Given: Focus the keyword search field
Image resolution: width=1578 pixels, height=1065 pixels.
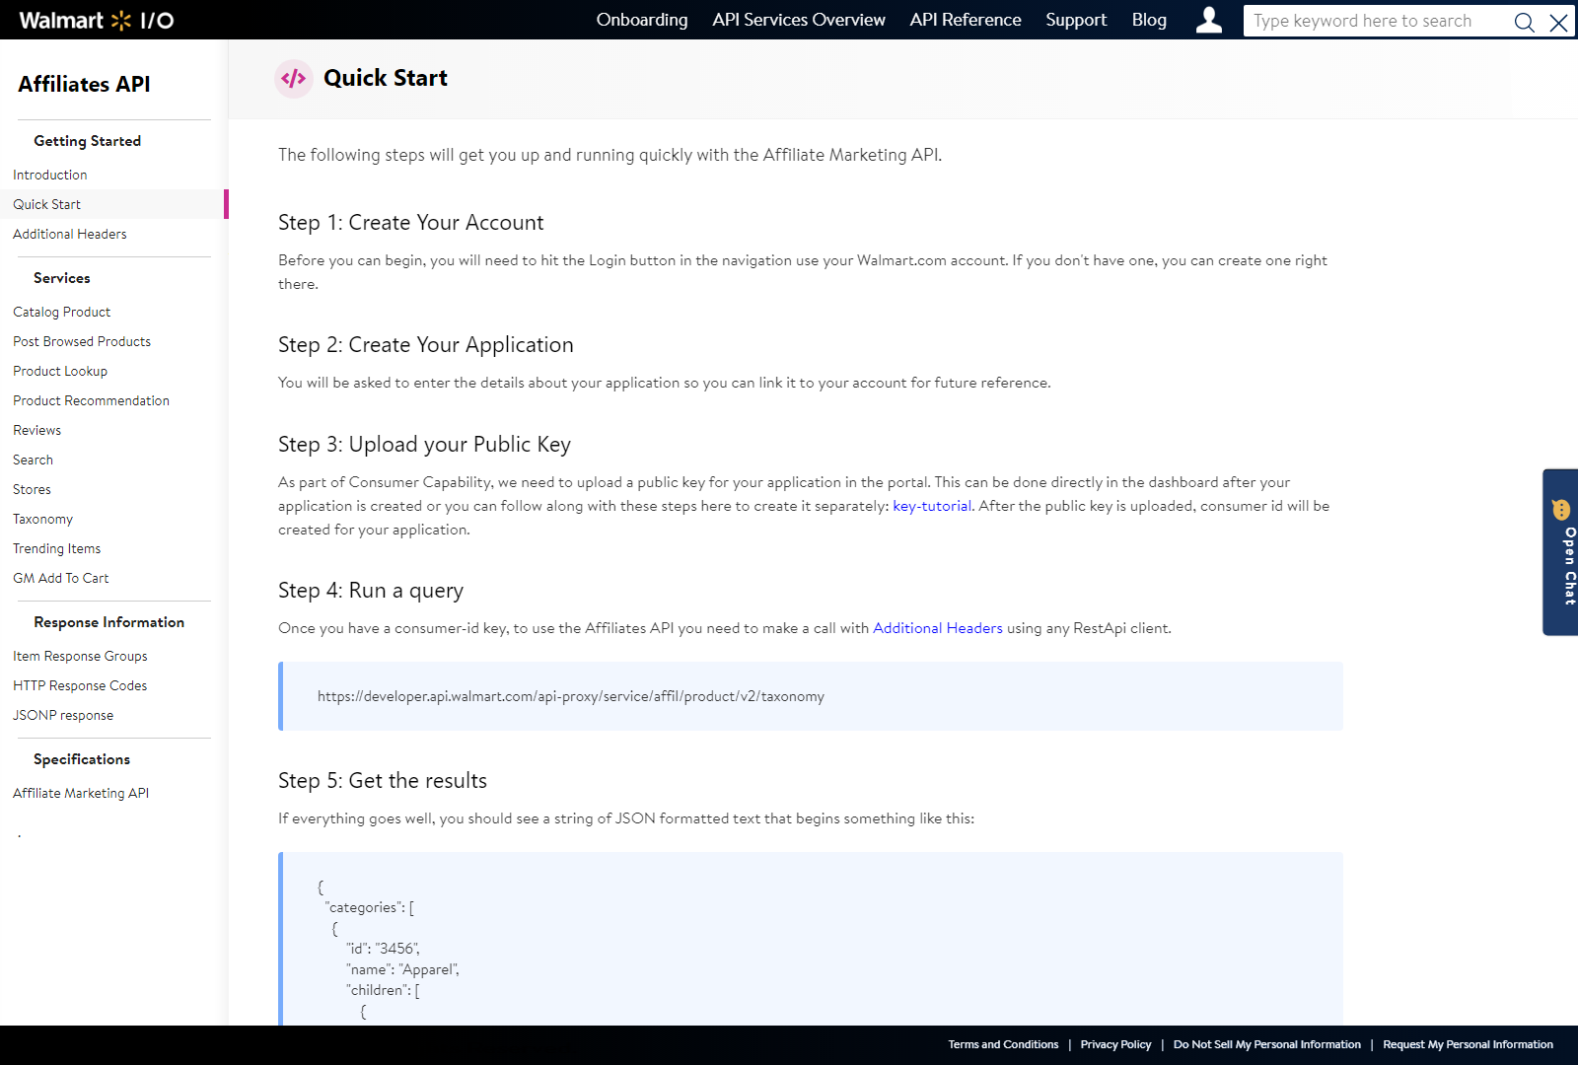Looking at the screenshot, I should click(1378, 21).
